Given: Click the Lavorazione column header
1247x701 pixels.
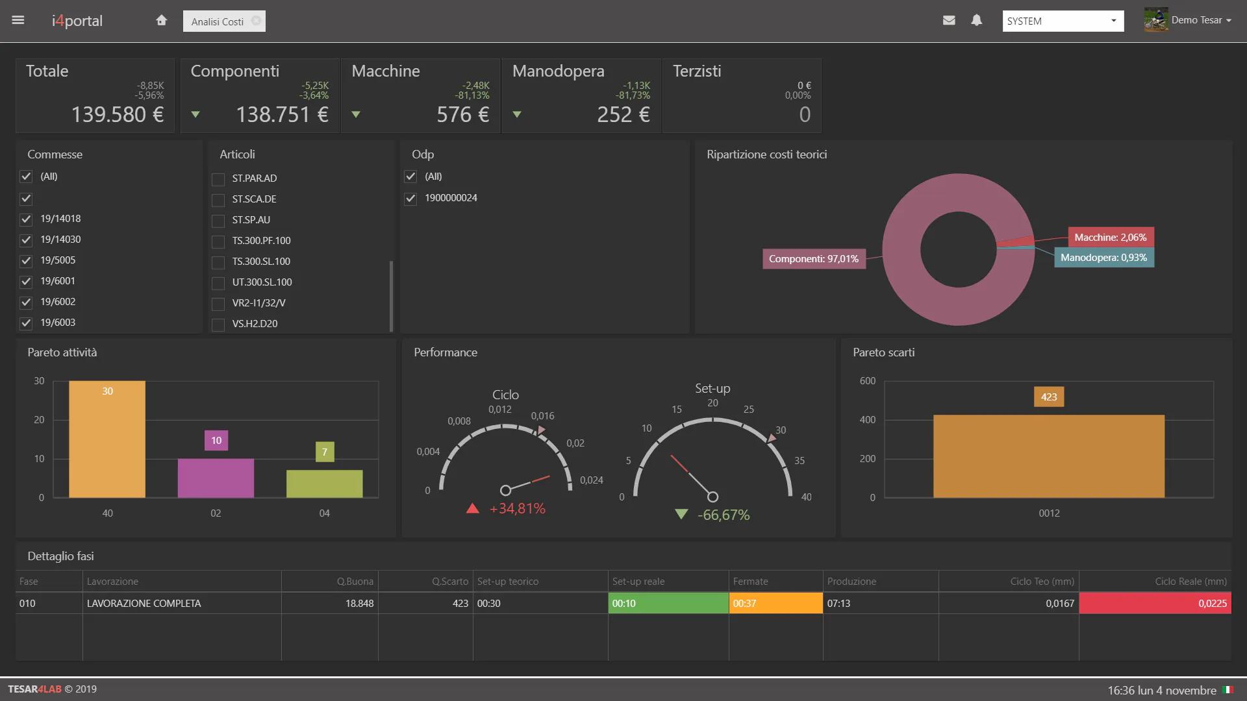Looking at the screenshot, I should point(112,582).
